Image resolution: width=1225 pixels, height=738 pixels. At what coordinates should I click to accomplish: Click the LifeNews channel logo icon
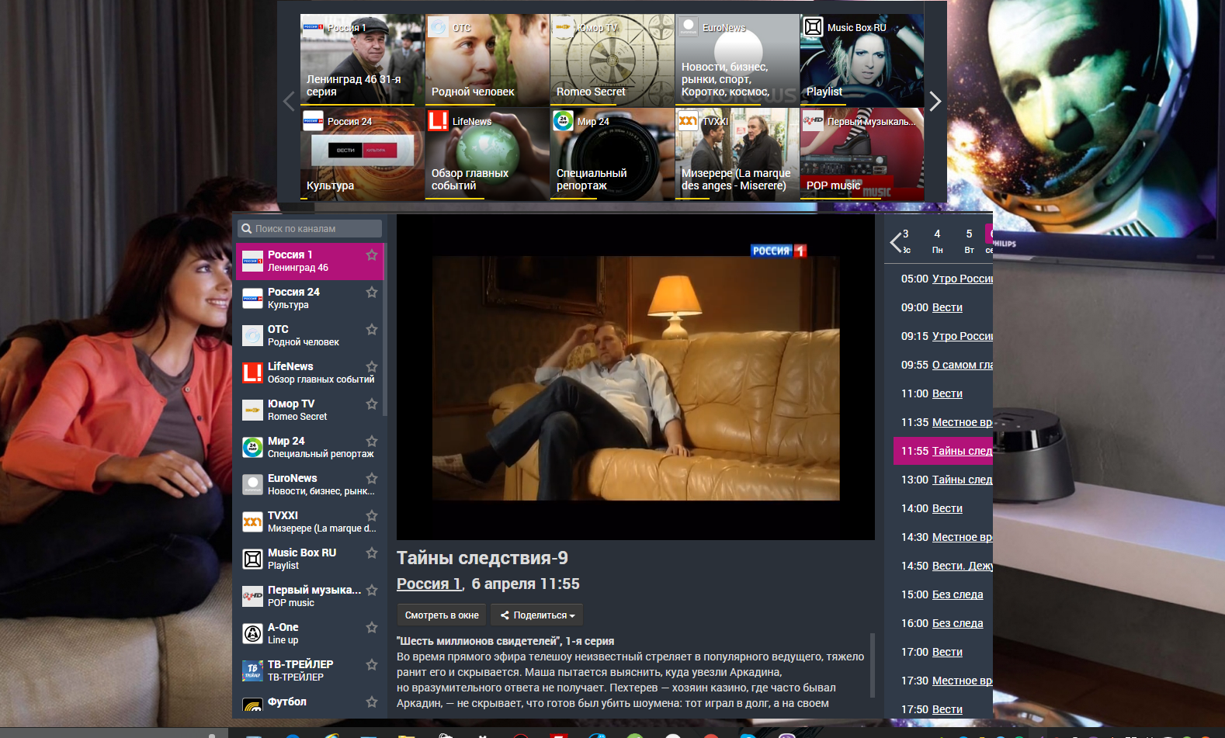coord(252,372)
